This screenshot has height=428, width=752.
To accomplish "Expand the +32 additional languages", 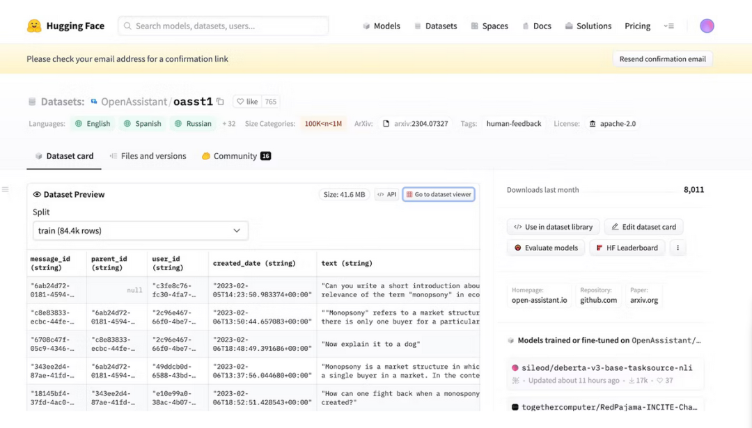I will pyautogui.click(x=228, y=124).
